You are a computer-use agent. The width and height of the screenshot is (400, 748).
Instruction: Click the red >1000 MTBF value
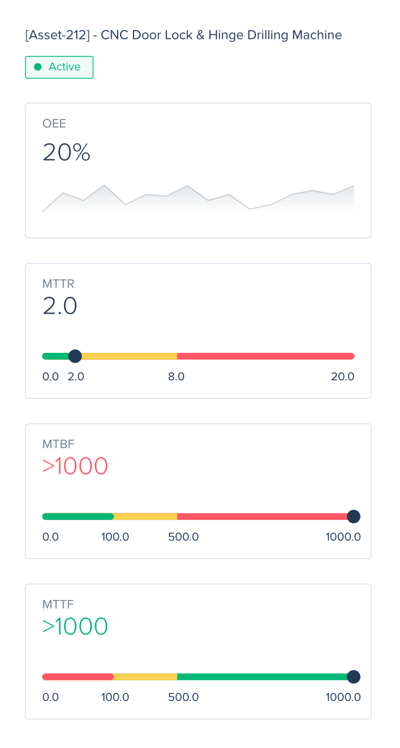(75, 466)
